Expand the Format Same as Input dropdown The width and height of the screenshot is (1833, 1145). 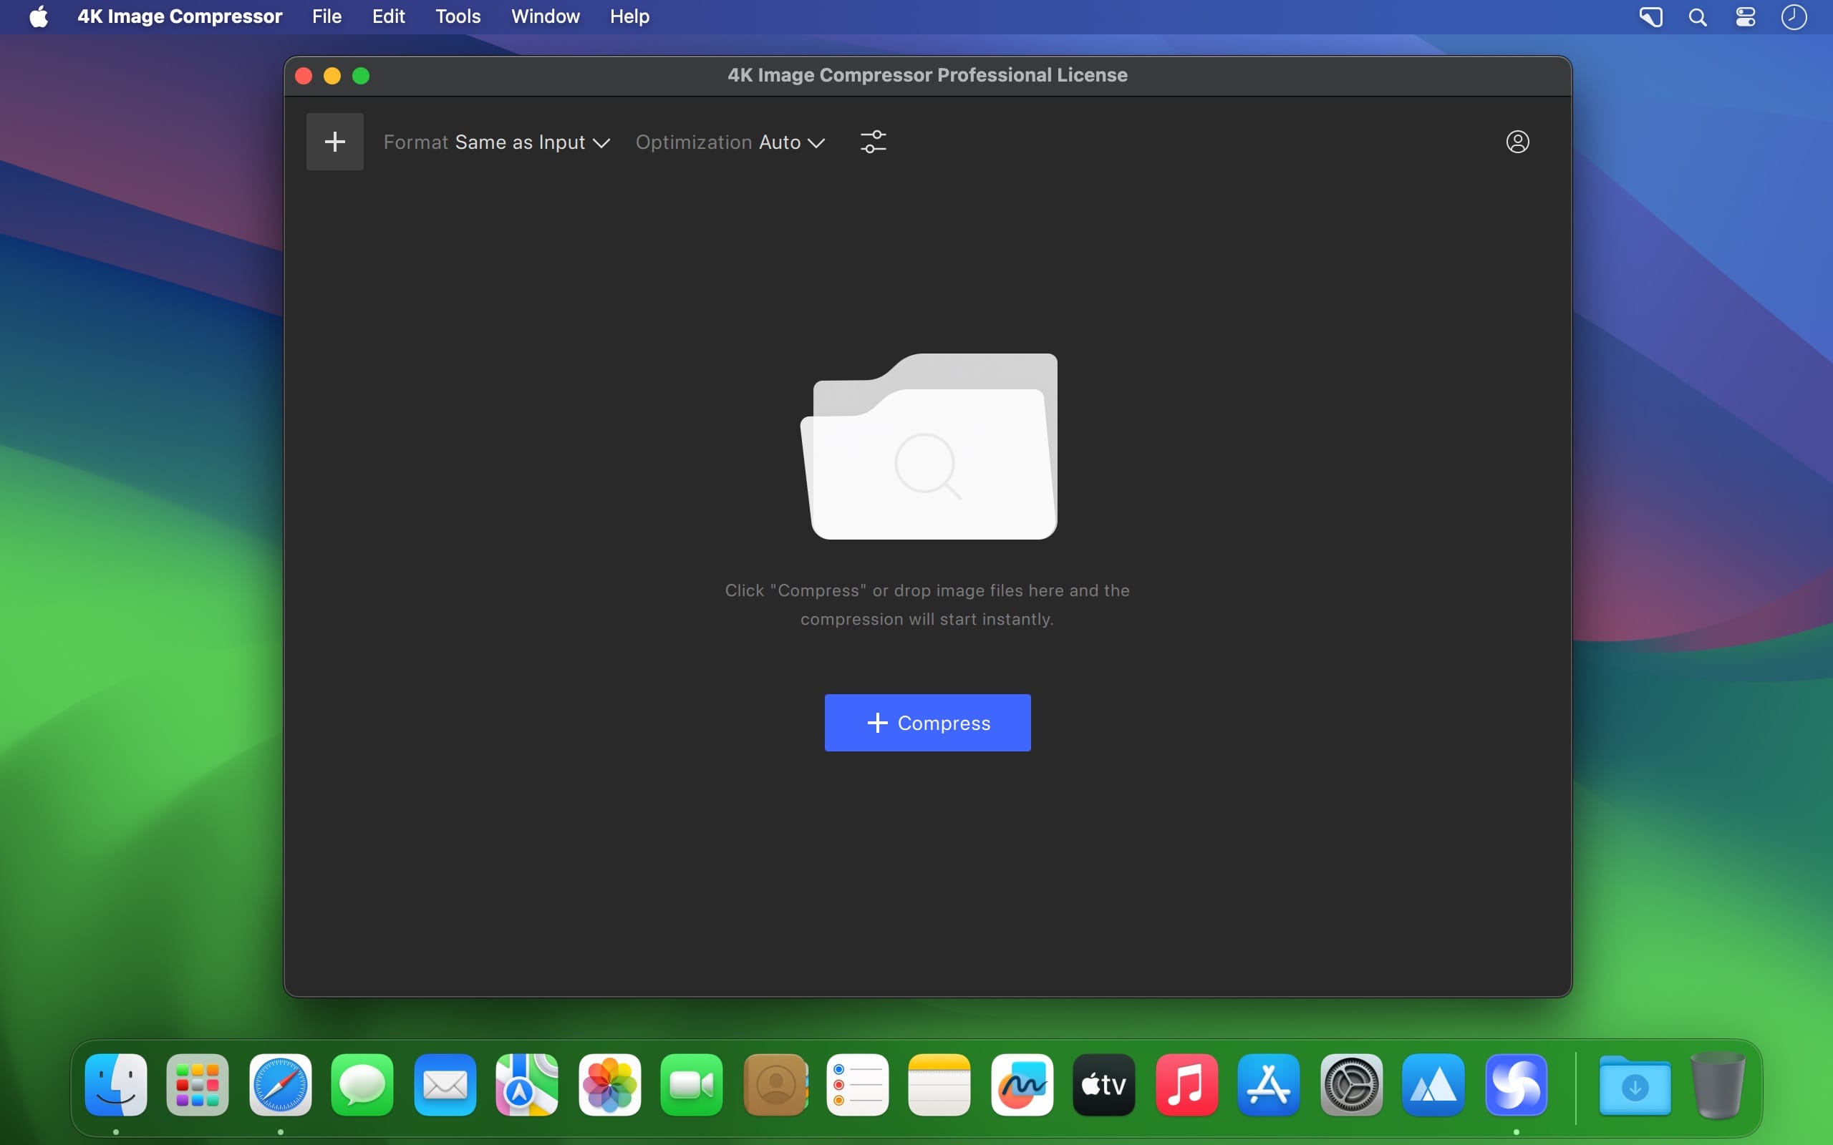click(x=497, y=142)
